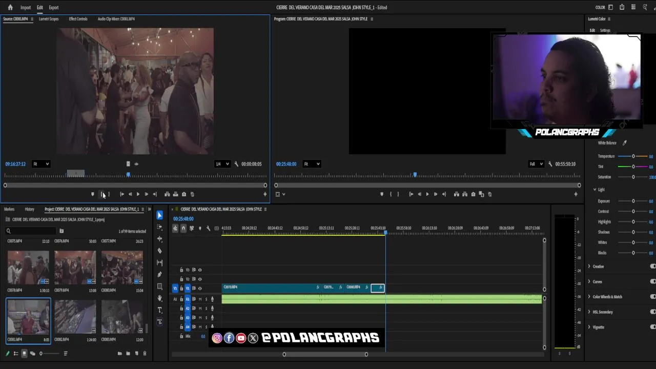The image size is (656, 369).
Task: Select the Rectangle tool
Action: [x=159, y=286]
